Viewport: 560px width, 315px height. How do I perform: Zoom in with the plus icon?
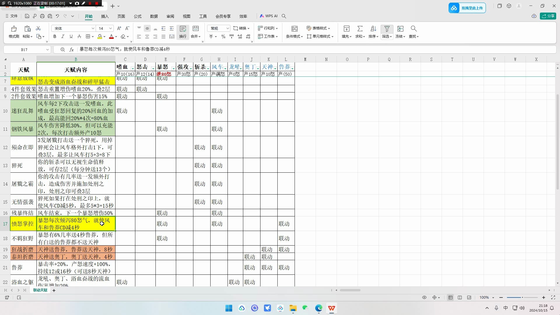click(x=544, y=297)
